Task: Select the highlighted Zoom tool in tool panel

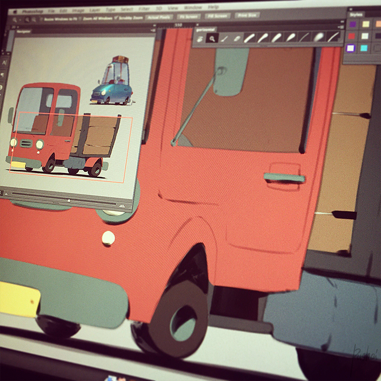Action: click(212, 39)
